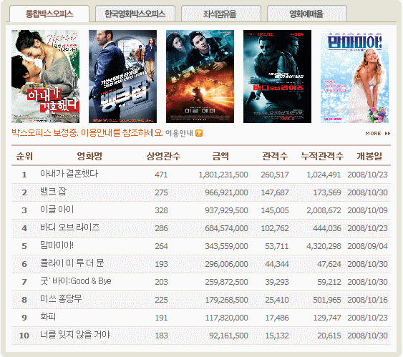Click the amount 179,268,500

[226, 300]
